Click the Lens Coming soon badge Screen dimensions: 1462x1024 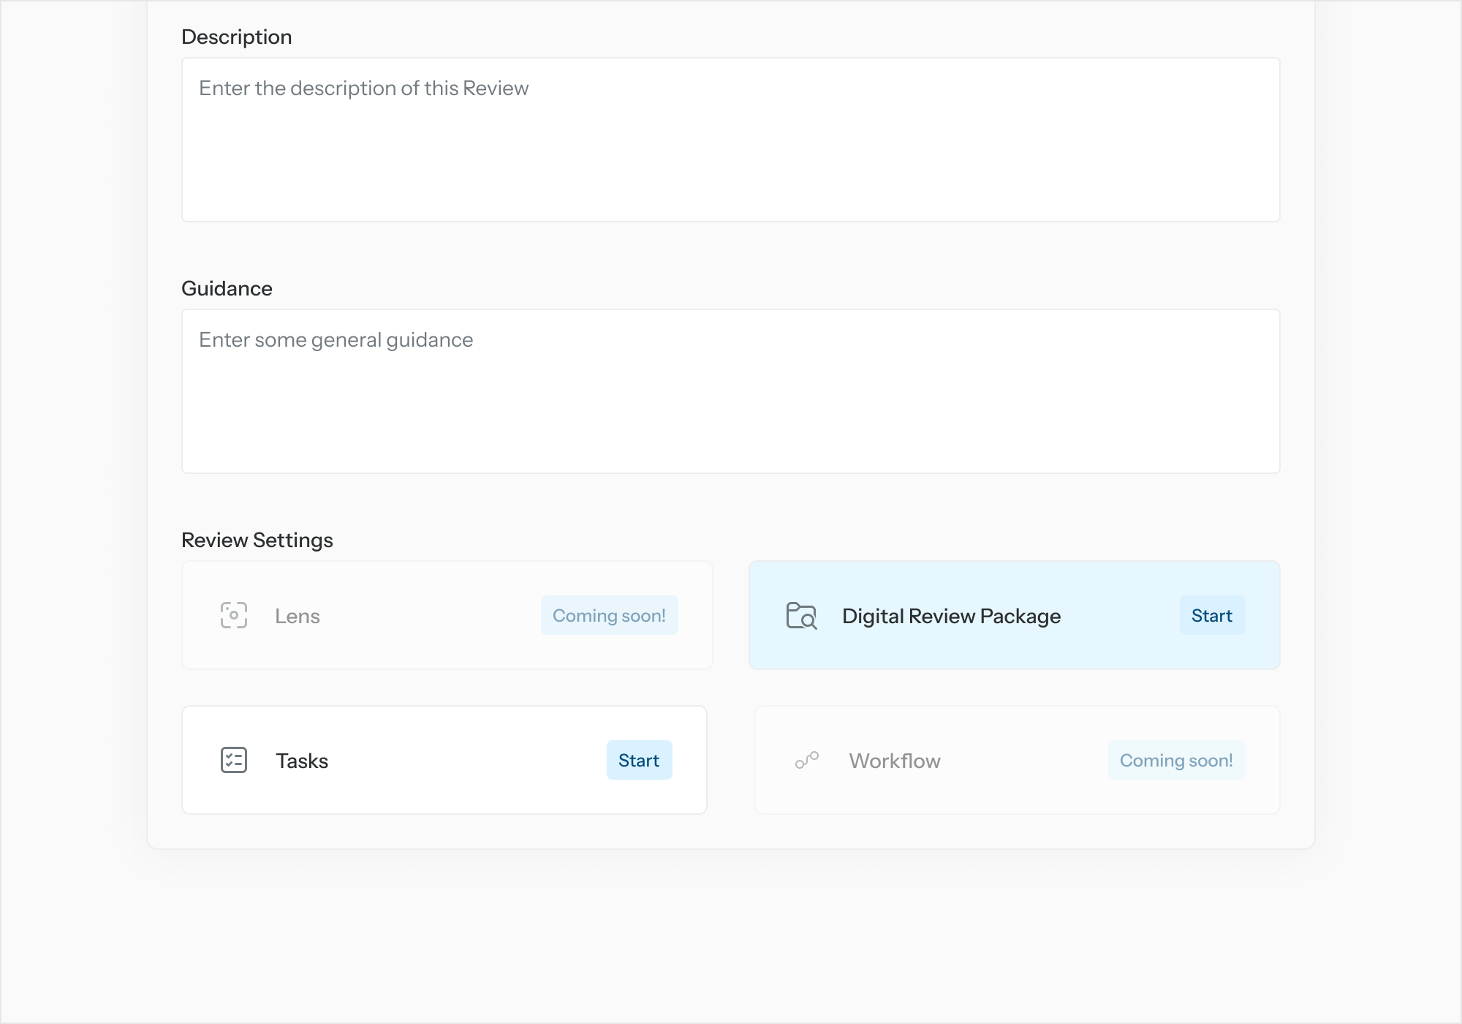pos(609,615)
